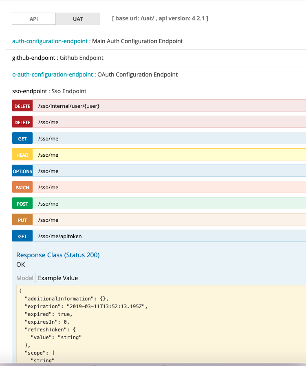Viewport: 306px width, 366px height.
Task: Expand the auth-configuration-endpoint section
Action: pyautogui.click(x=50, y=41)
